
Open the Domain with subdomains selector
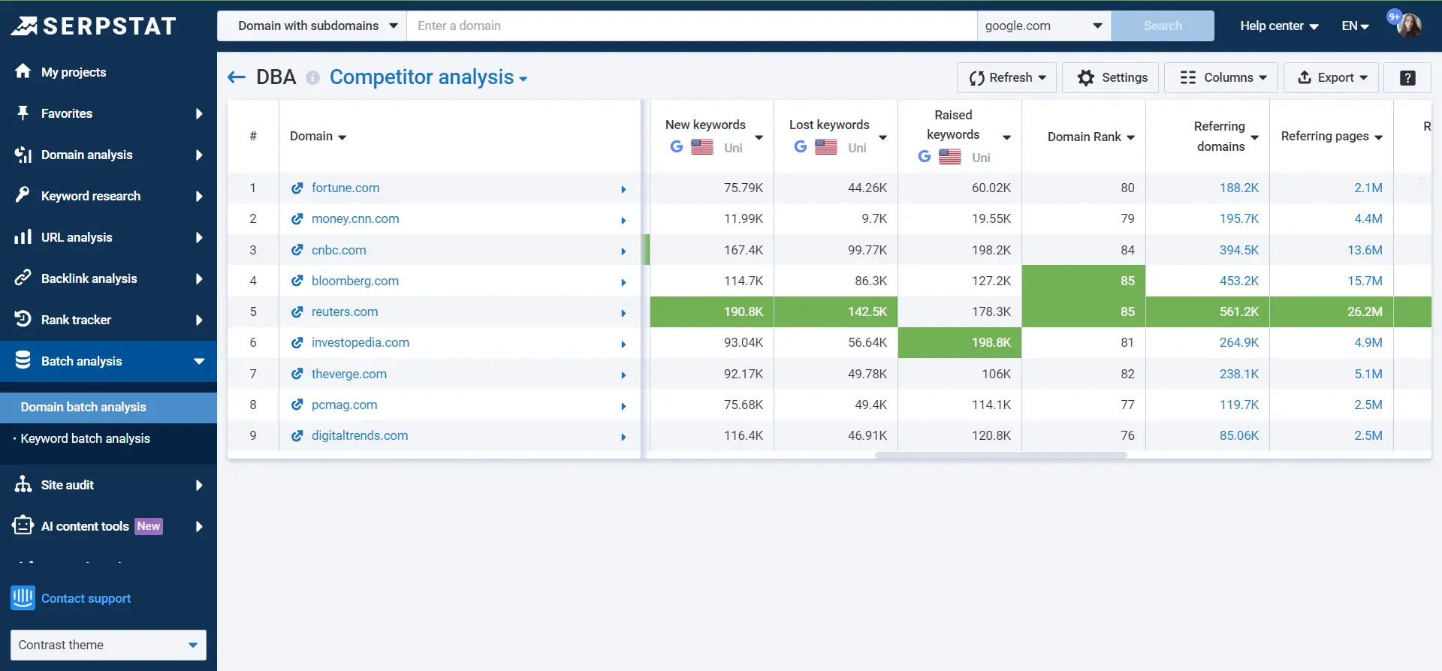pos(312,26)
